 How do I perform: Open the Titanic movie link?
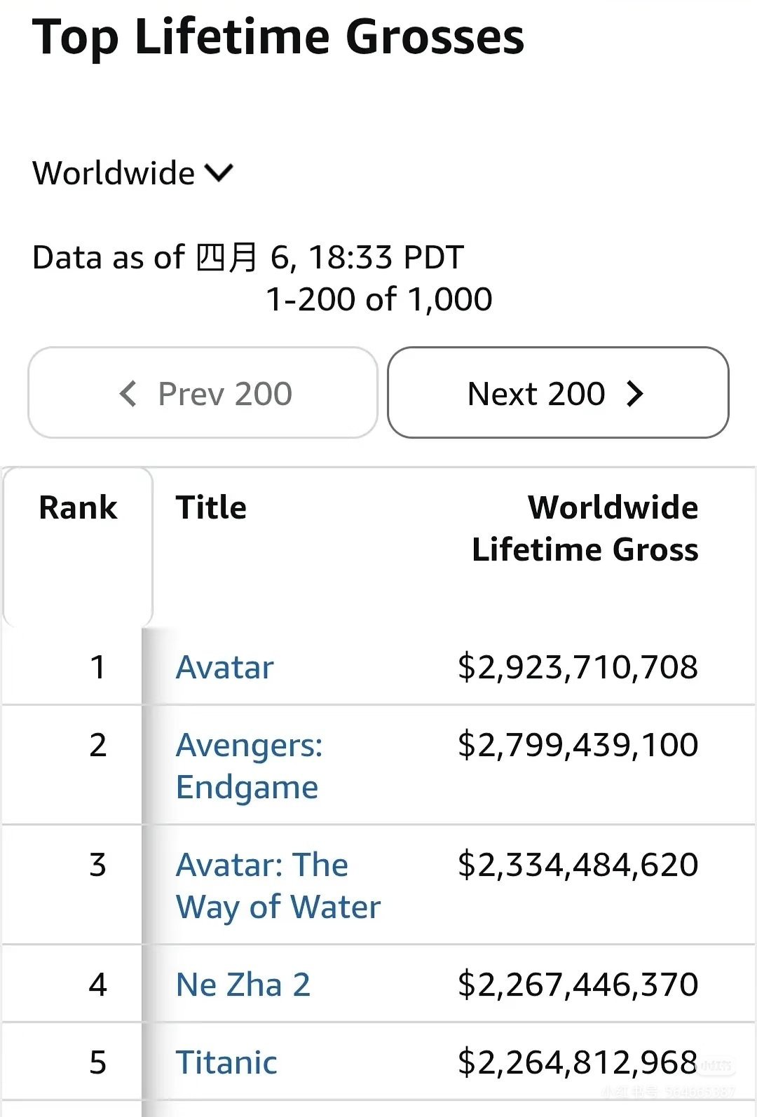point(226,1062)
